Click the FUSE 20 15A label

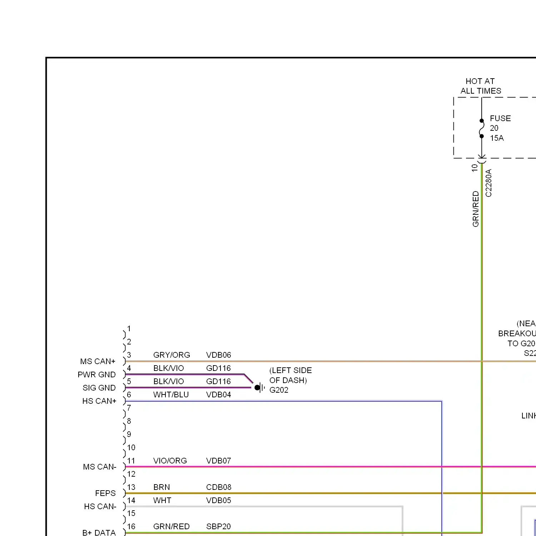click(500, 128)
